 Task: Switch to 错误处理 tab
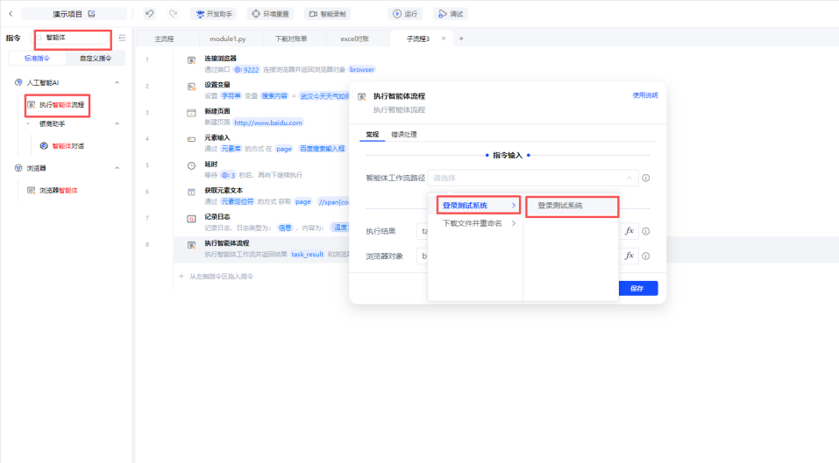click(404, 135)
